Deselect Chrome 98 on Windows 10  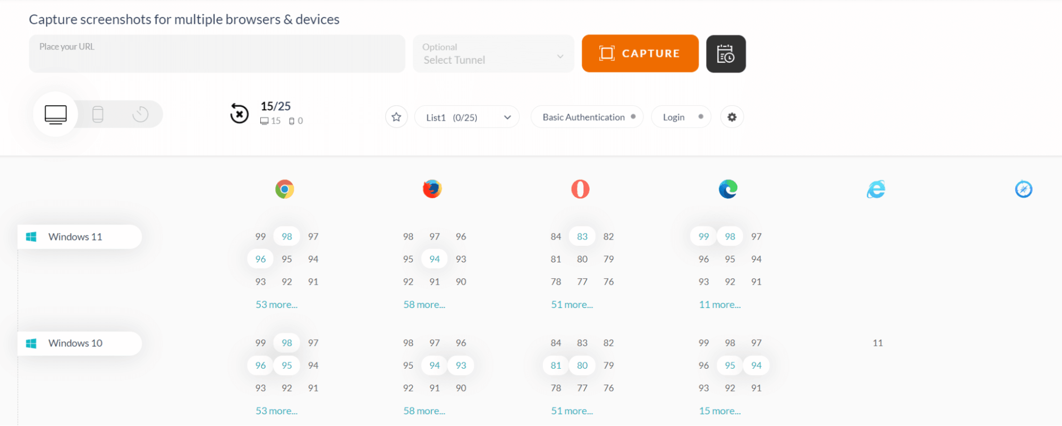(x=287, y=343)
